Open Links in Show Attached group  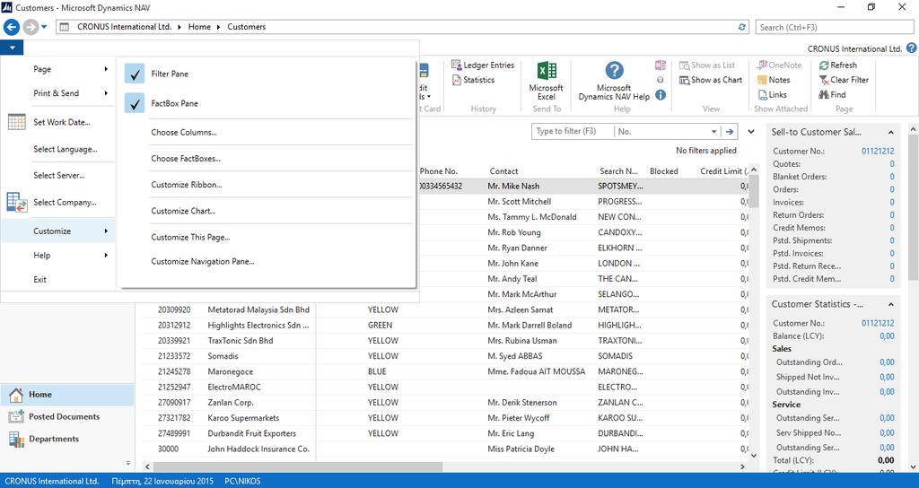pyautogui.click(x=773, y=95)
